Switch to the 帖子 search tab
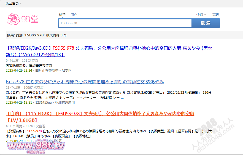 [x=62, y=15]
